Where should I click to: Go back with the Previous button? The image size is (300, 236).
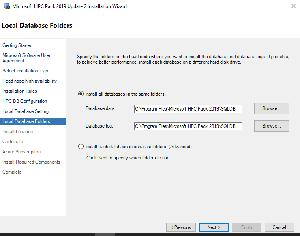pos(181,227)
